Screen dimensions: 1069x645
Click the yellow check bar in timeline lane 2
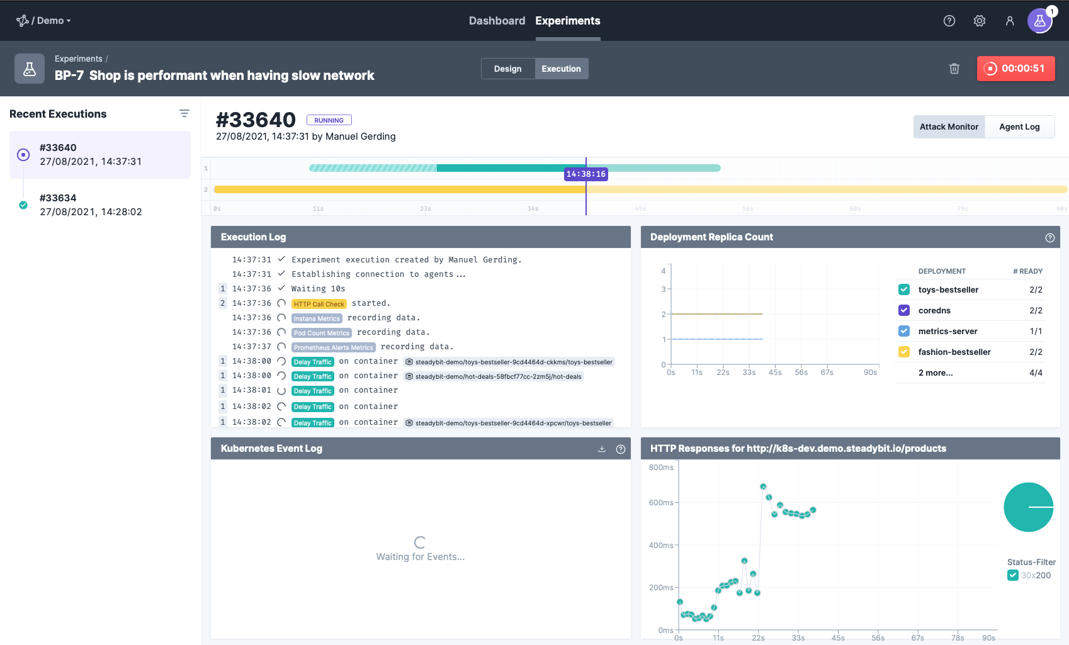[x=640, y=189]
